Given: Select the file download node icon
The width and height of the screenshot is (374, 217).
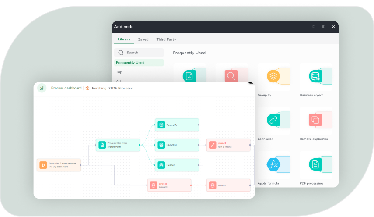Looking at the screenshot, I should (x=189, y=76).
